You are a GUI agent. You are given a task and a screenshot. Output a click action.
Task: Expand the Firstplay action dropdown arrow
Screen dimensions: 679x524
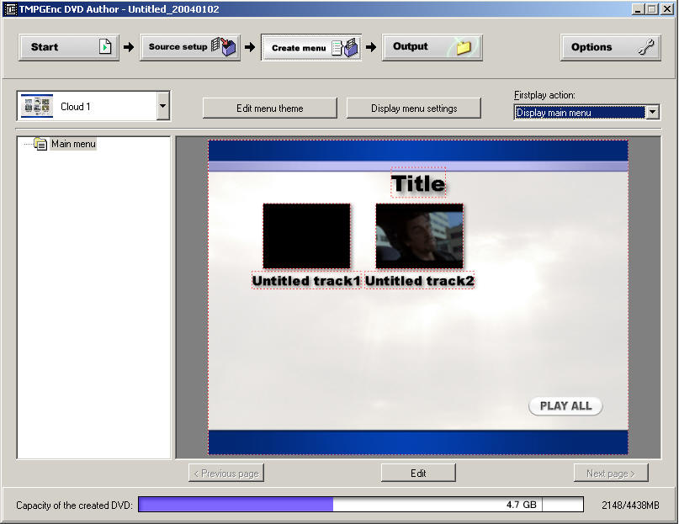(653, 112)
